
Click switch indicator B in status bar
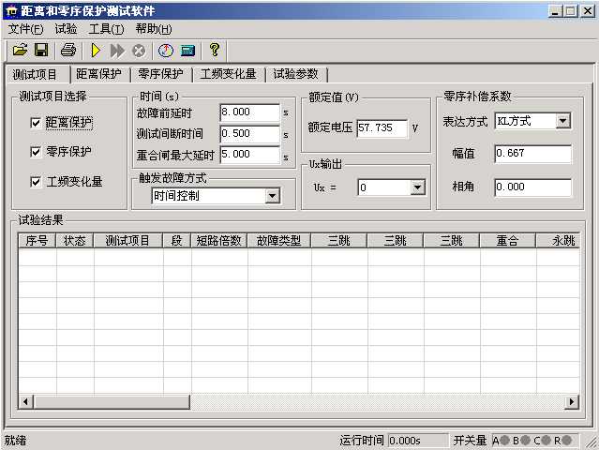(525, 441)
